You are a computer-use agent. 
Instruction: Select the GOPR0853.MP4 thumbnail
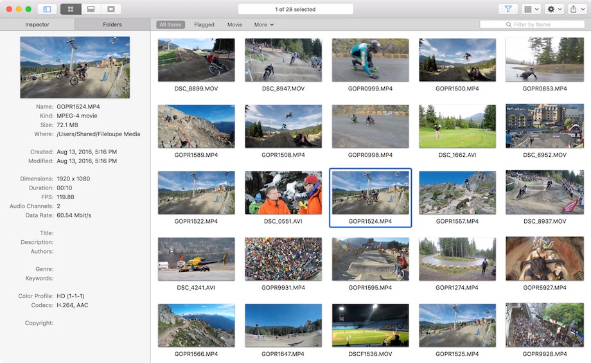point(545,60)
